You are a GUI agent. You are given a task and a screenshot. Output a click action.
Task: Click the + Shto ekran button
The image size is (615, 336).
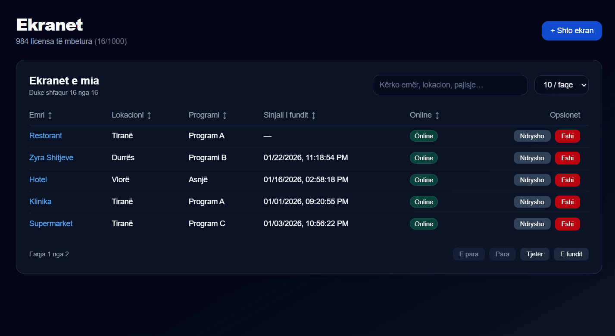coord(572,31)
